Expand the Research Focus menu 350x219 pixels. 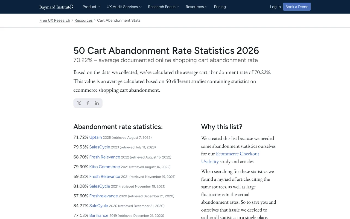pos(164,7)
